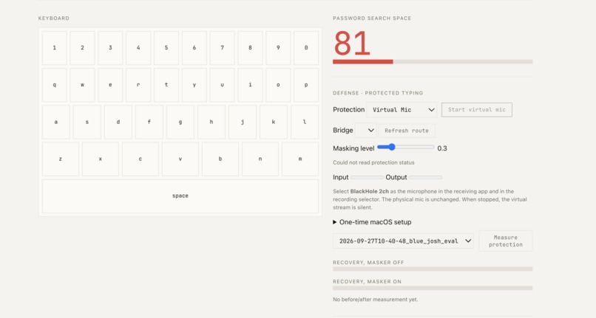Click the Output level meter

[x=425, y=177]
